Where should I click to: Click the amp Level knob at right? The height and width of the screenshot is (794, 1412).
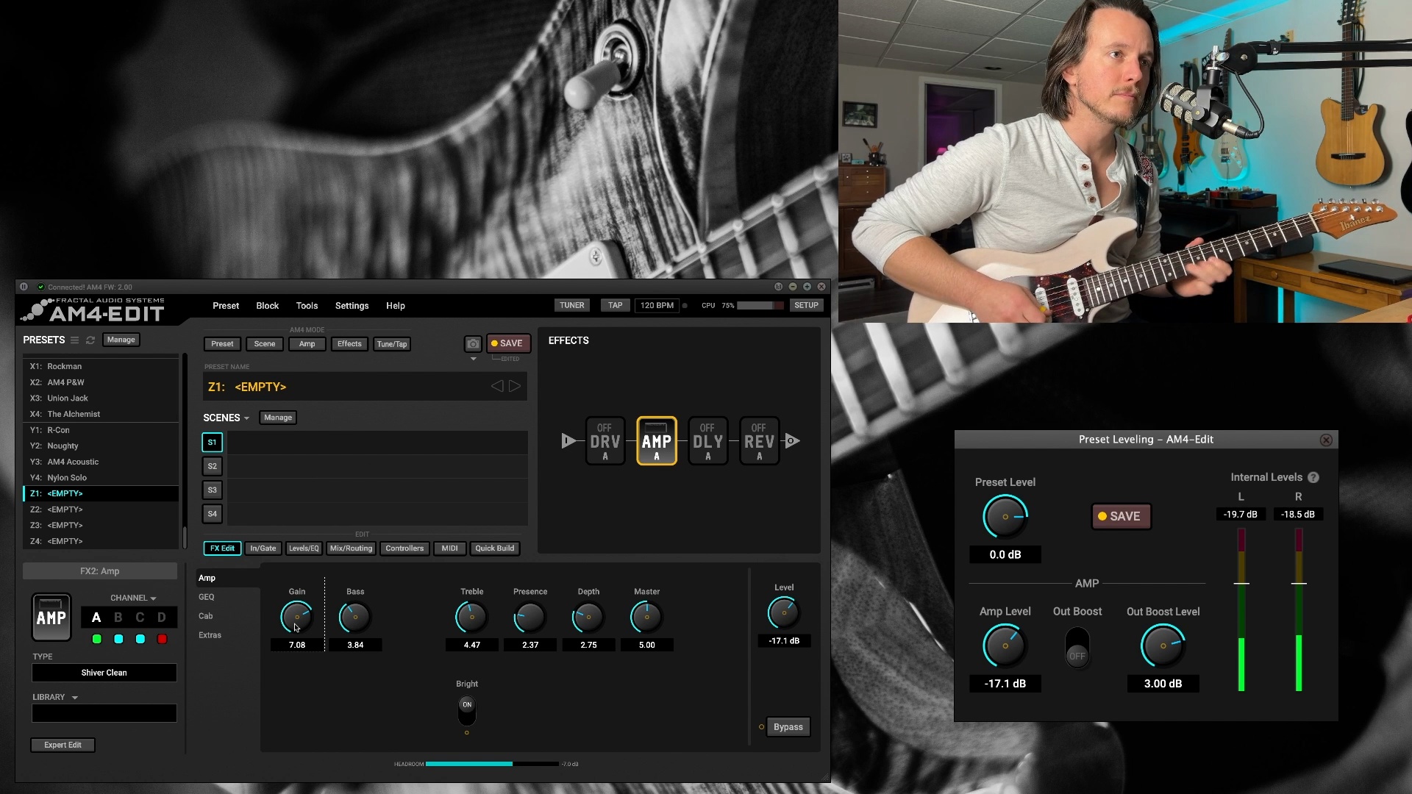point(784,612)
